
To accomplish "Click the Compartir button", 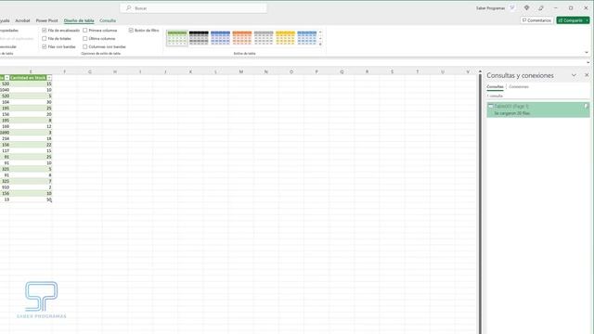I will click(571, 20).
